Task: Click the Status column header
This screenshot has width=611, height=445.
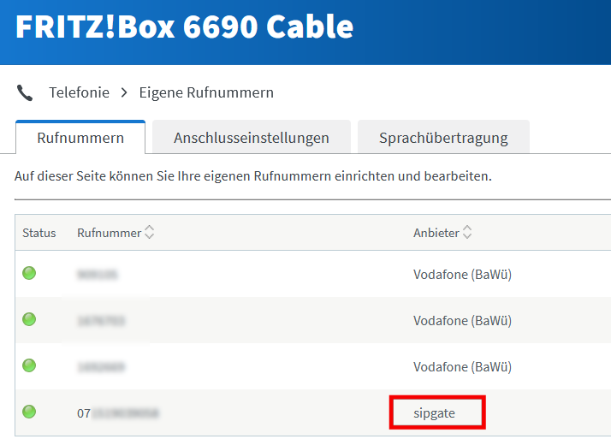Action: click(x=39, y=233)
